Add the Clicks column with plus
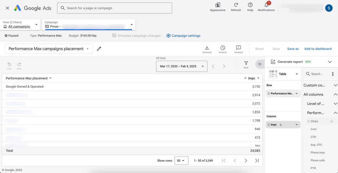Viewport: 338px width, 173px height. coord(332,121)
